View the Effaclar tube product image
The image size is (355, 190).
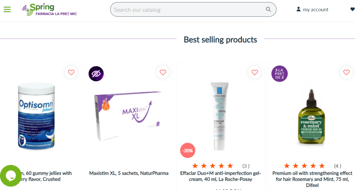(x=220, y=116)
